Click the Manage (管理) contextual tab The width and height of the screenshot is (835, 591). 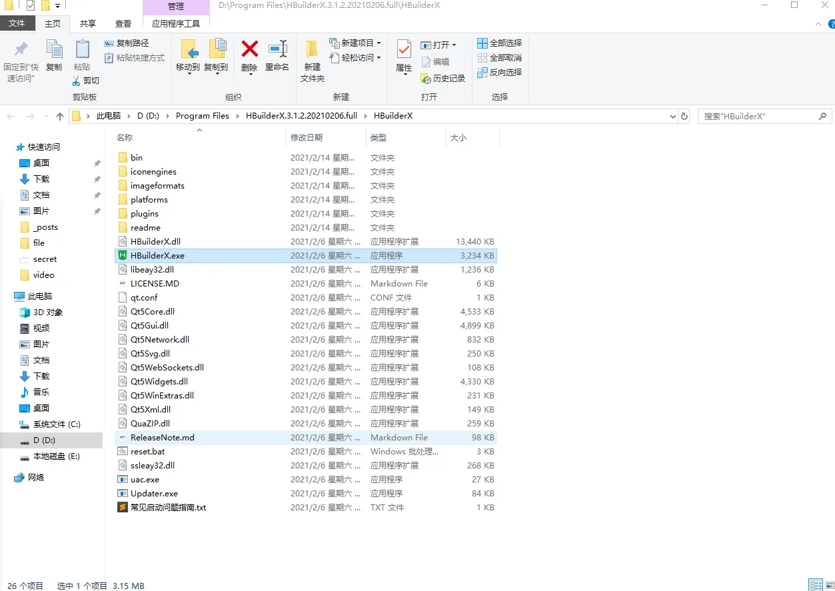coord(176,7)
